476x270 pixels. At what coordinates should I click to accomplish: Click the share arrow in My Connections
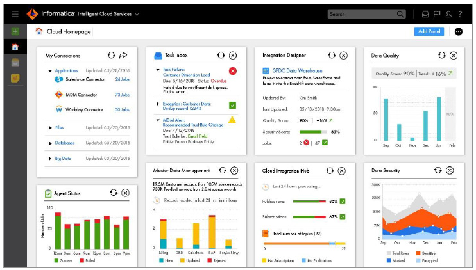123,55
